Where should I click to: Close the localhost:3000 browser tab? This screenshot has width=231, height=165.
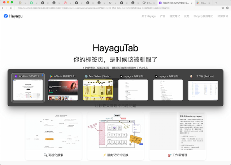click(x=192, y=3)
